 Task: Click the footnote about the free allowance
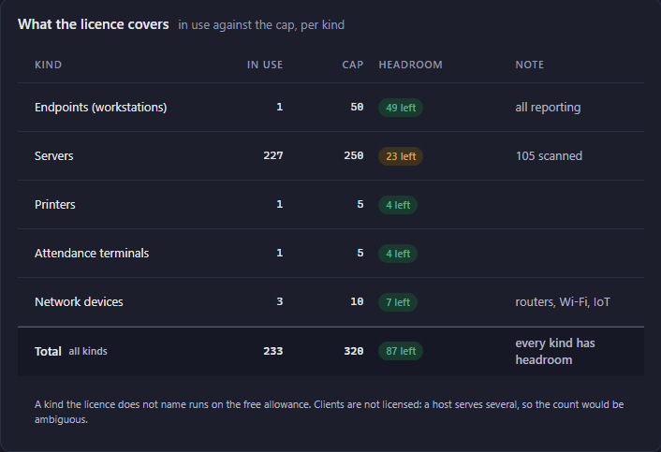click(330, 412)
